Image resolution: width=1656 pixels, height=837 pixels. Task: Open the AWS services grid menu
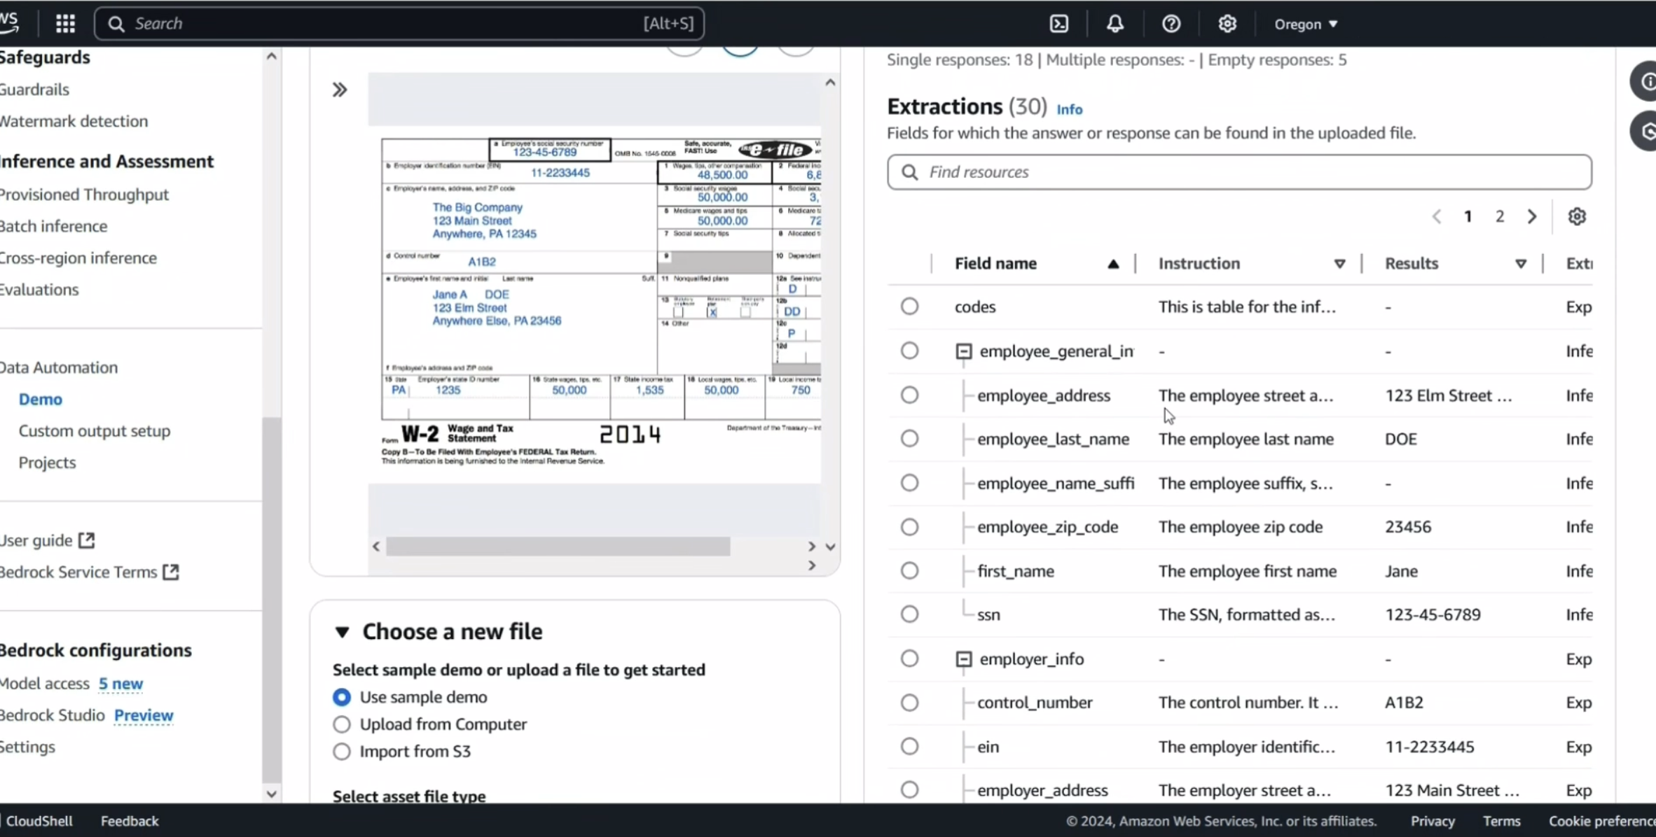coord(65,24)
